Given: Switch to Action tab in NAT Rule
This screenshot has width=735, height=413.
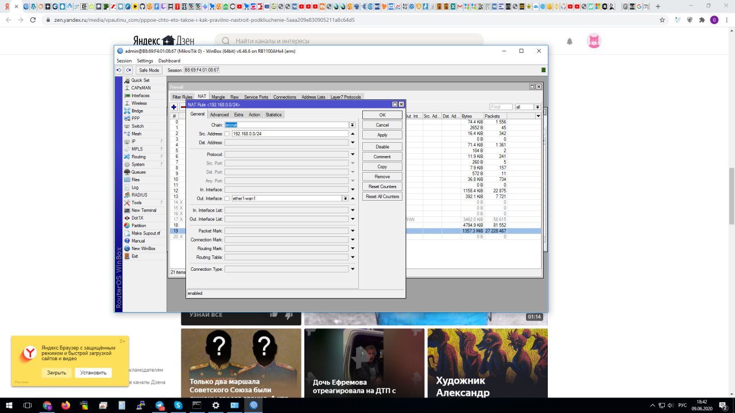Looking at the screenshot, I should [254, 115].
